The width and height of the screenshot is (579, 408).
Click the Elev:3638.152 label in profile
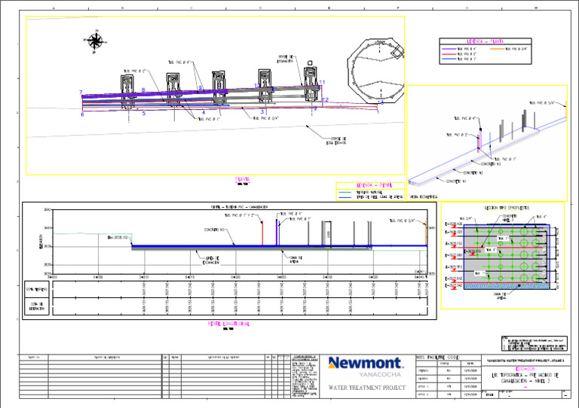click(x=118, y=238)
